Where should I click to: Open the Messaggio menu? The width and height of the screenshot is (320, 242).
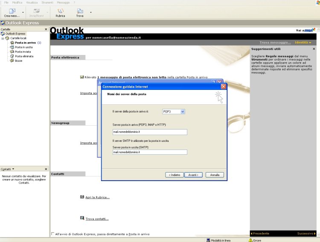point(63,3)
